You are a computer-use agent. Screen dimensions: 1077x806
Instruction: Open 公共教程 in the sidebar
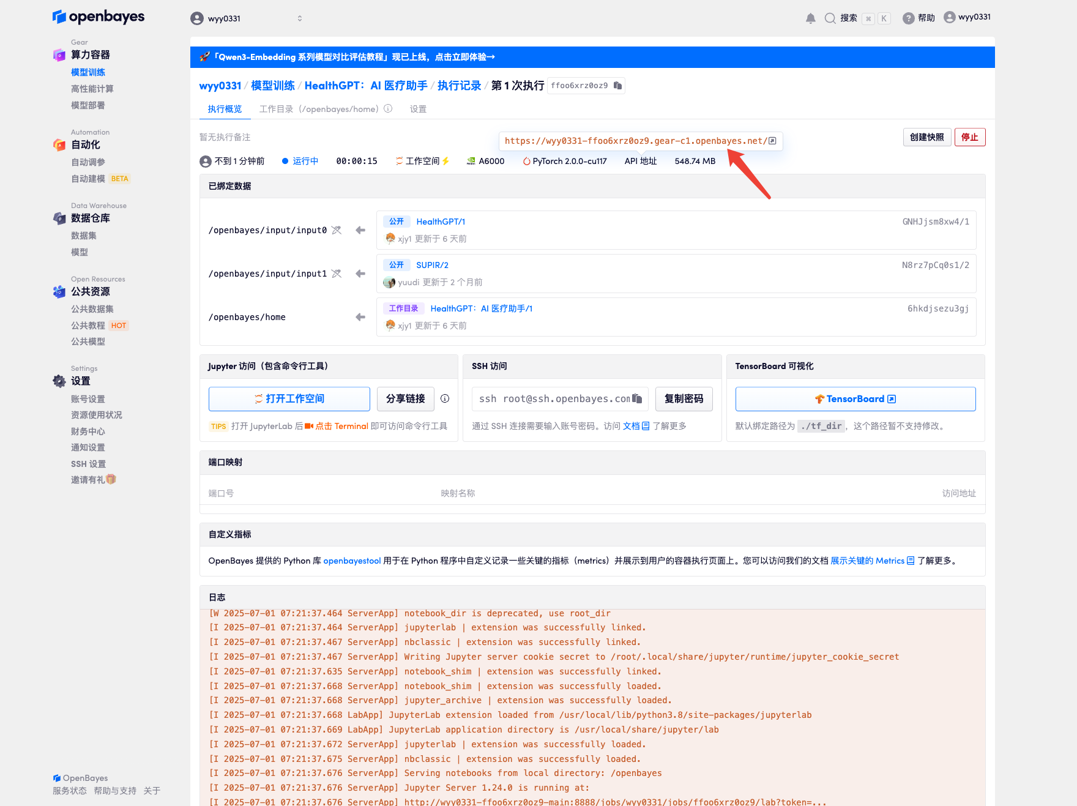tap(88, 326)
